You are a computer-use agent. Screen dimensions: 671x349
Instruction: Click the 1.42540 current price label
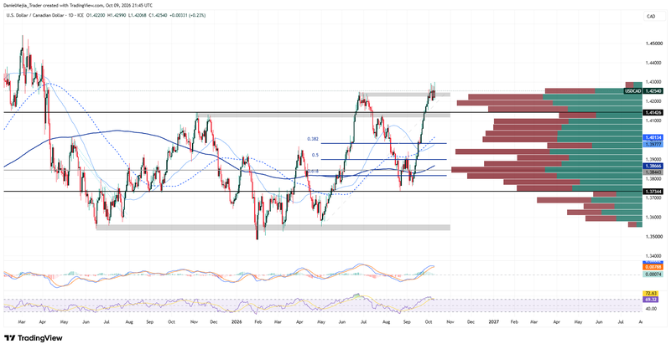(x=653, y=91)
